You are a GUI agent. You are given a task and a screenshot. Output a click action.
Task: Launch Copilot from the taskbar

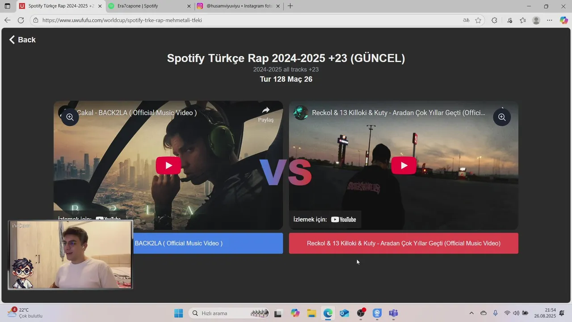295,313
